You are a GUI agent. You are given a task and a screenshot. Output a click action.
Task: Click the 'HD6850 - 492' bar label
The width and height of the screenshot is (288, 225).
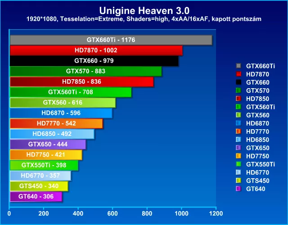[52, 134]
